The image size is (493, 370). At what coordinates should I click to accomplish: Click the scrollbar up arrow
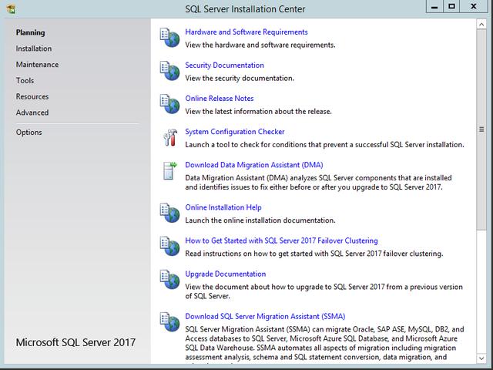pyautogui.click(x=481, y=25)
